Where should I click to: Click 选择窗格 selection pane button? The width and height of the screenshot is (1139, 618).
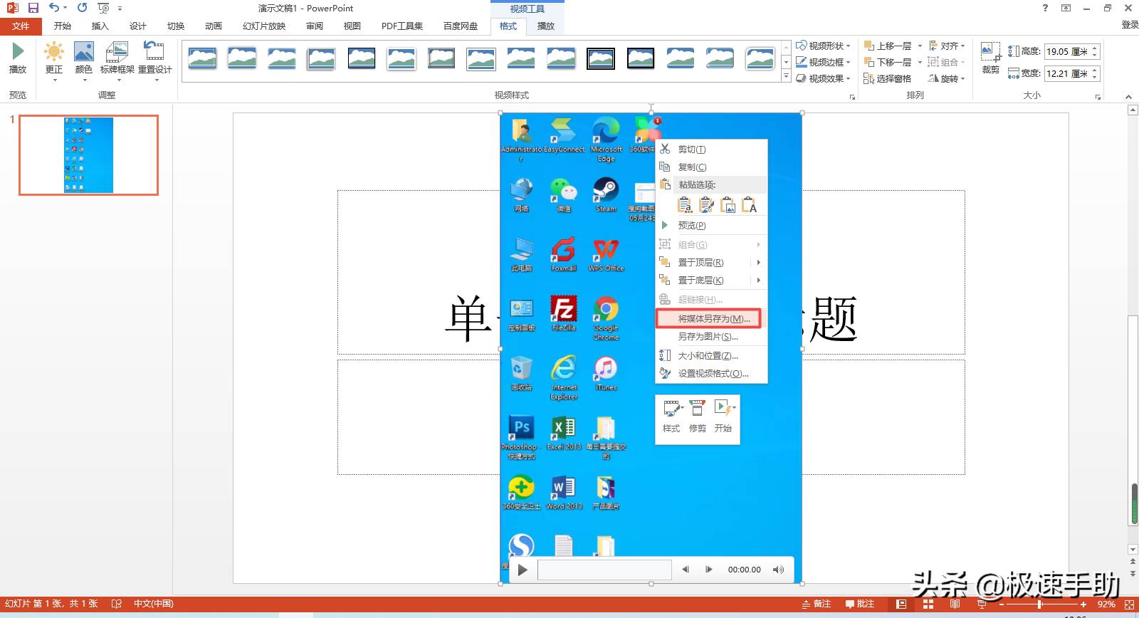pyautogui.click(x=888, y=78)
